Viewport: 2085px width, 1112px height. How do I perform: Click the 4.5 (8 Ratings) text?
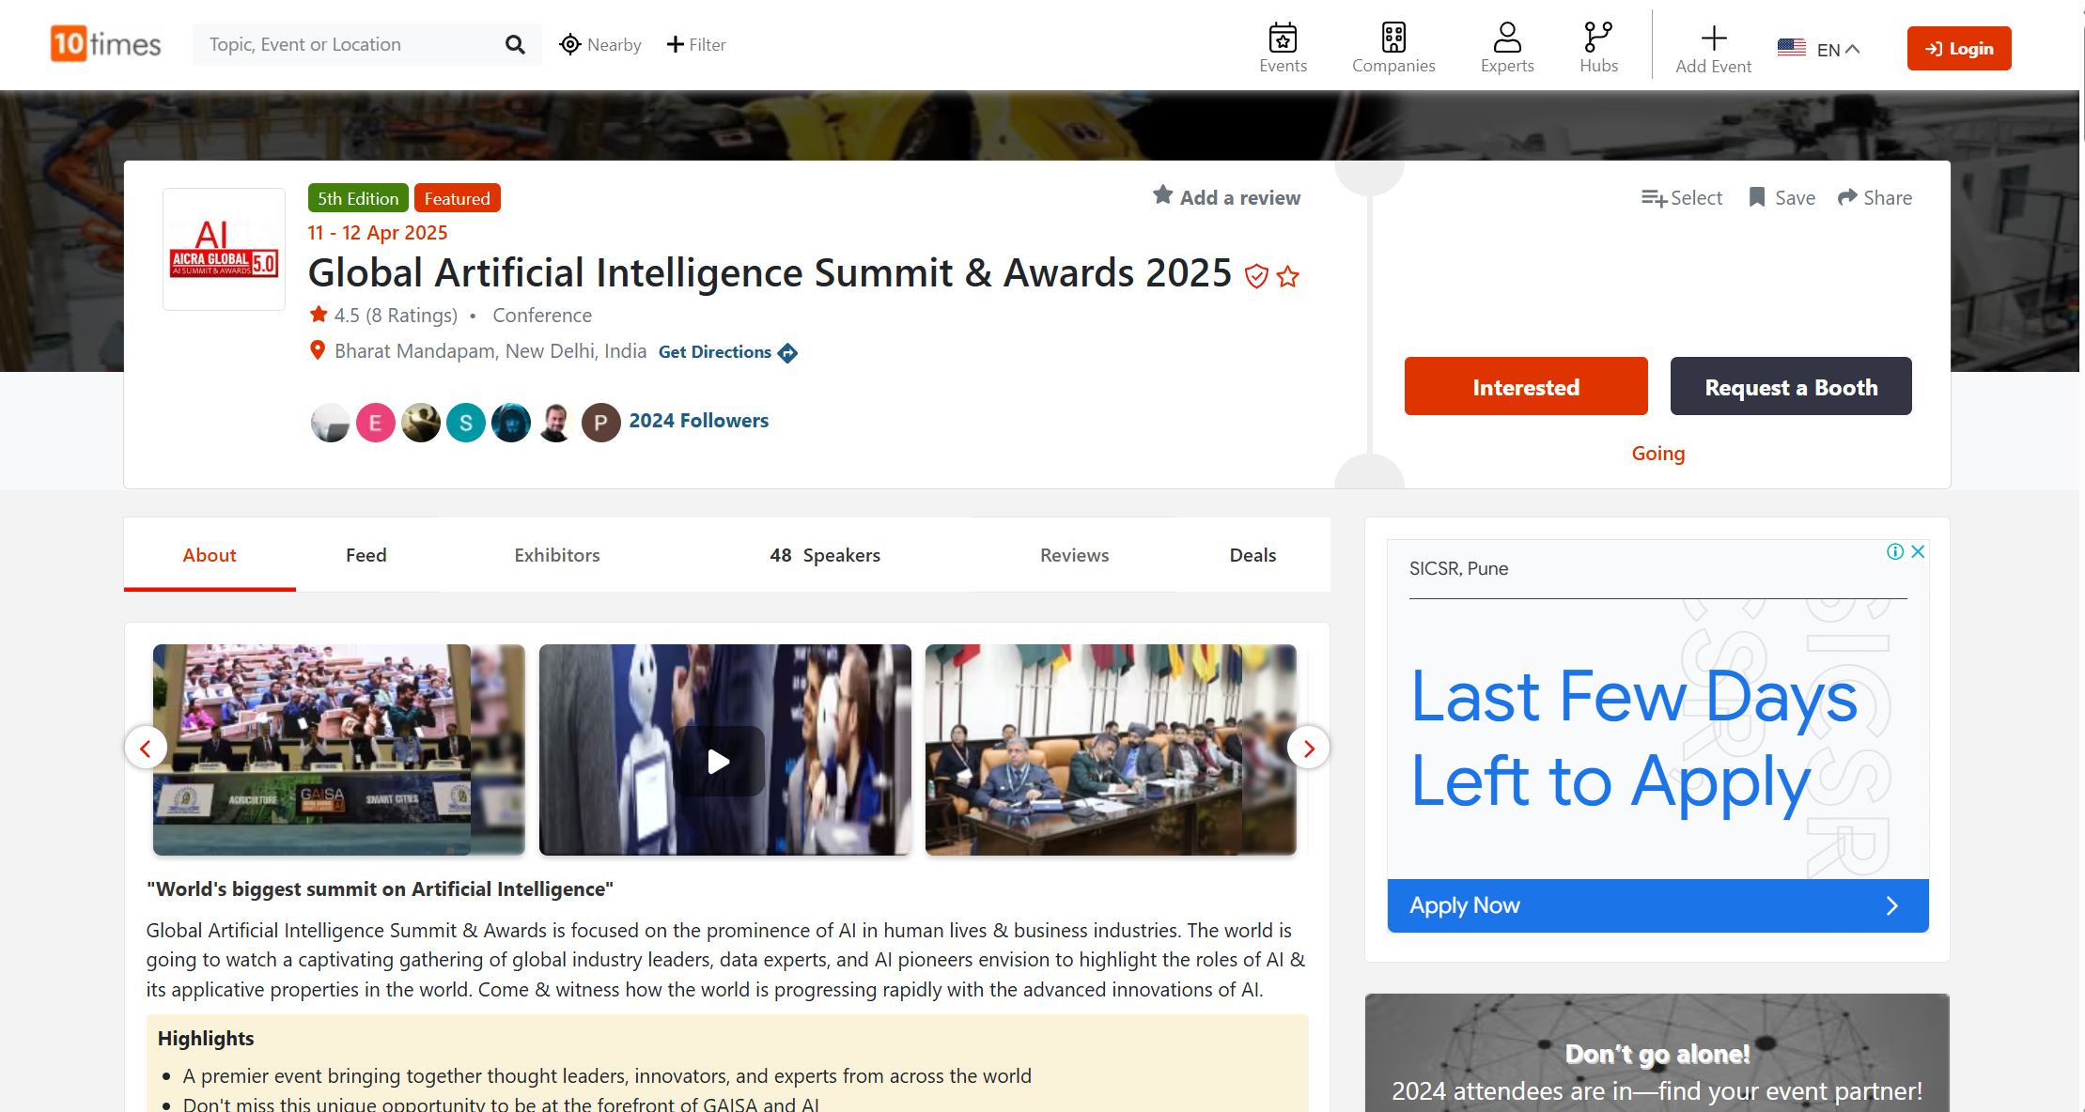396,316
